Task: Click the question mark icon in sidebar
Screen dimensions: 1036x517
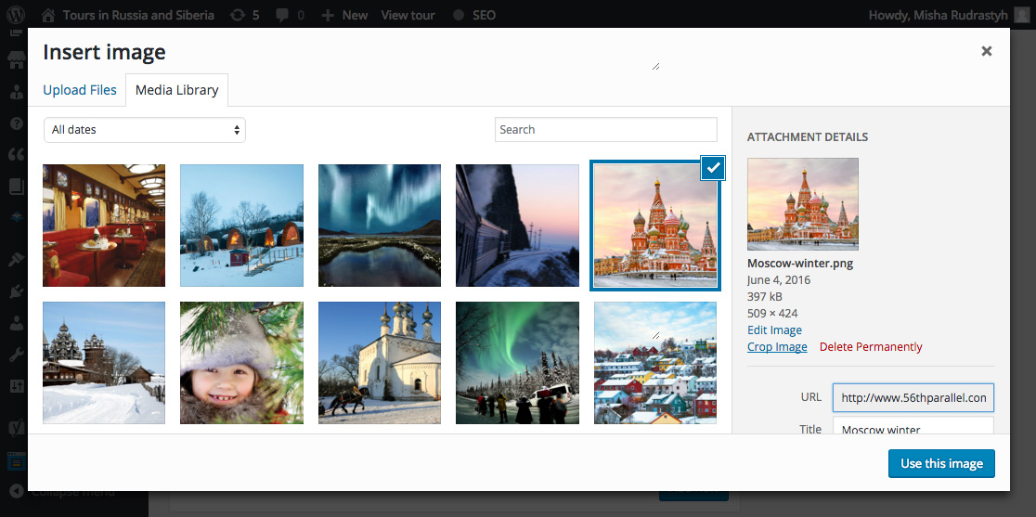Action: (17, 123)
